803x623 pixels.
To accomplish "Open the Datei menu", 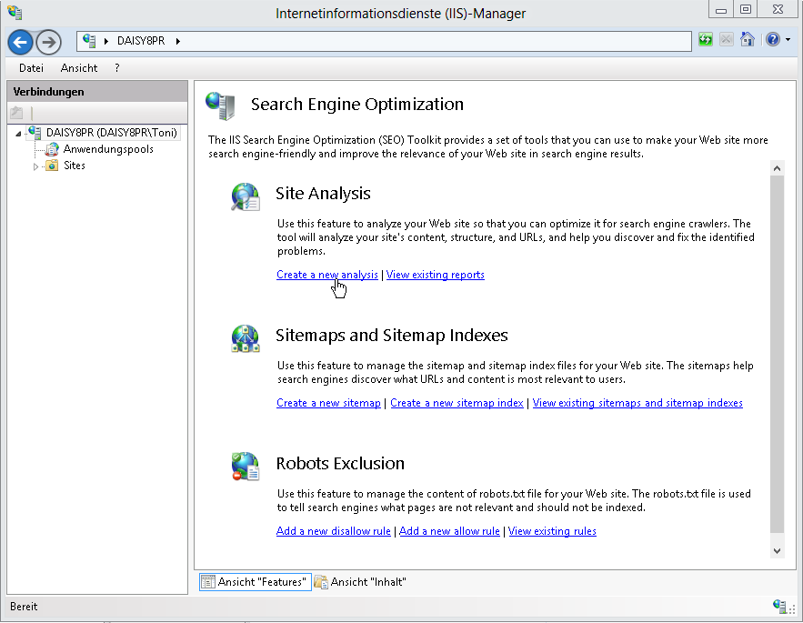I will pyautogui.click(x=31, y=68).
